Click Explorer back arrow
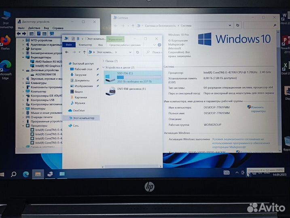Viewport: 290px width, 218px height. coord(67,52)
